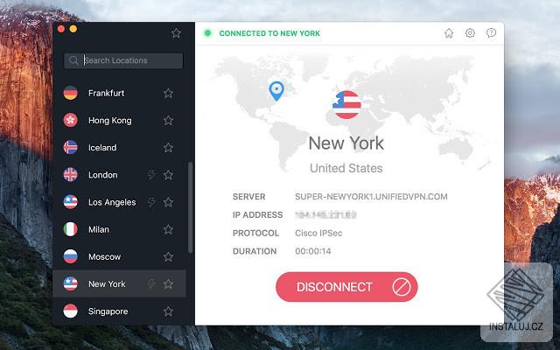Click the large US flag on map

(x=346, y=105)
